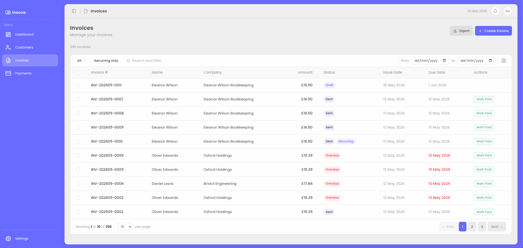
Task: Go to Dashboard in sidebar
Action: tap(30, 34)
